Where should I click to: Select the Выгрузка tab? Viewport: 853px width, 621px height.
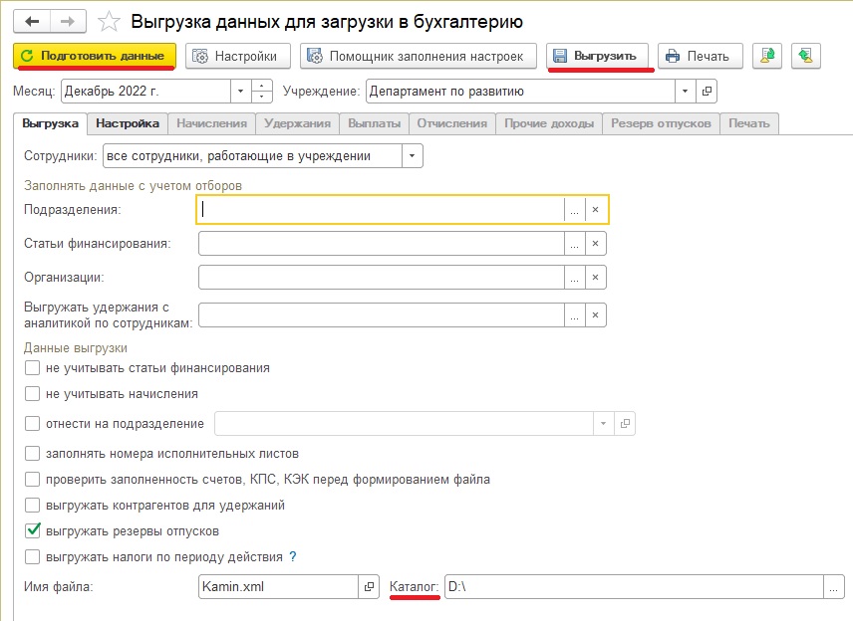coord(50,123)
